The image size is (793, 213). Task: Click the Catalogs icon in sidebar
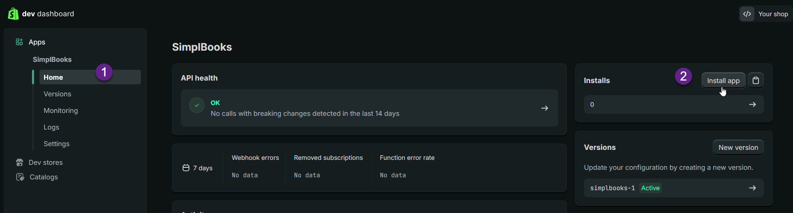pos(20,177)
